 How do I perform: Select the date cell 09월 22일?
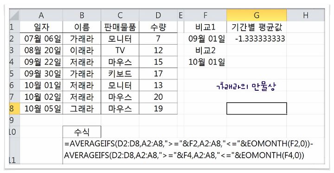[x=41, y=62]
